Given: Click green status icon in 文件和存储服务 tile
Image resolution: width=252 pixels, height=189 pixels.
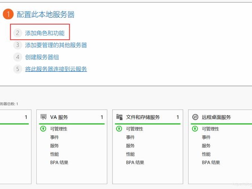Looking at the screenshot, I should tap(119, 129).
